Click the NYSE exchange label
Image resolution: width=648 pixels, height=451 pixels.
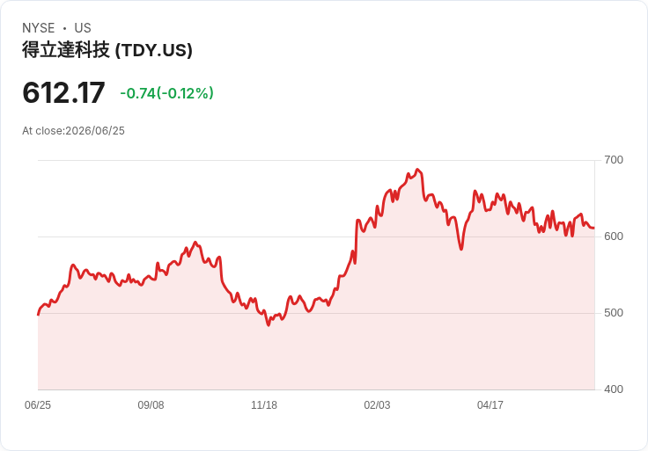(x=39, y=28)
